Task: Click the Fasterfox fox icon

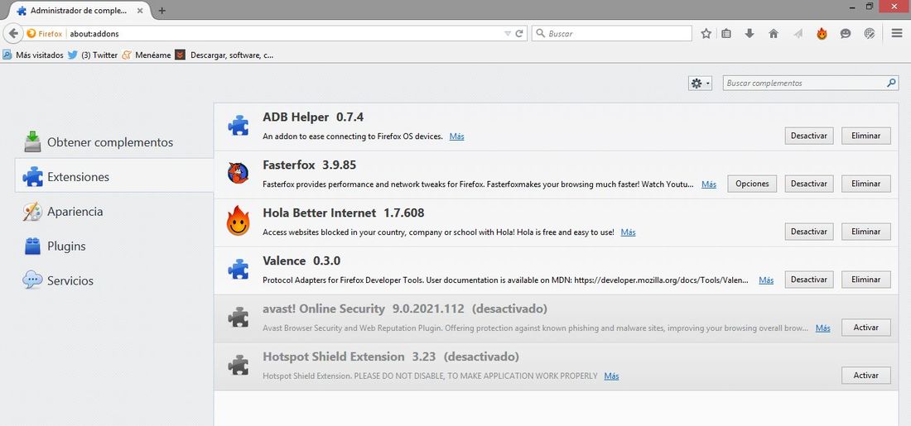Action: tap(239, 173)
